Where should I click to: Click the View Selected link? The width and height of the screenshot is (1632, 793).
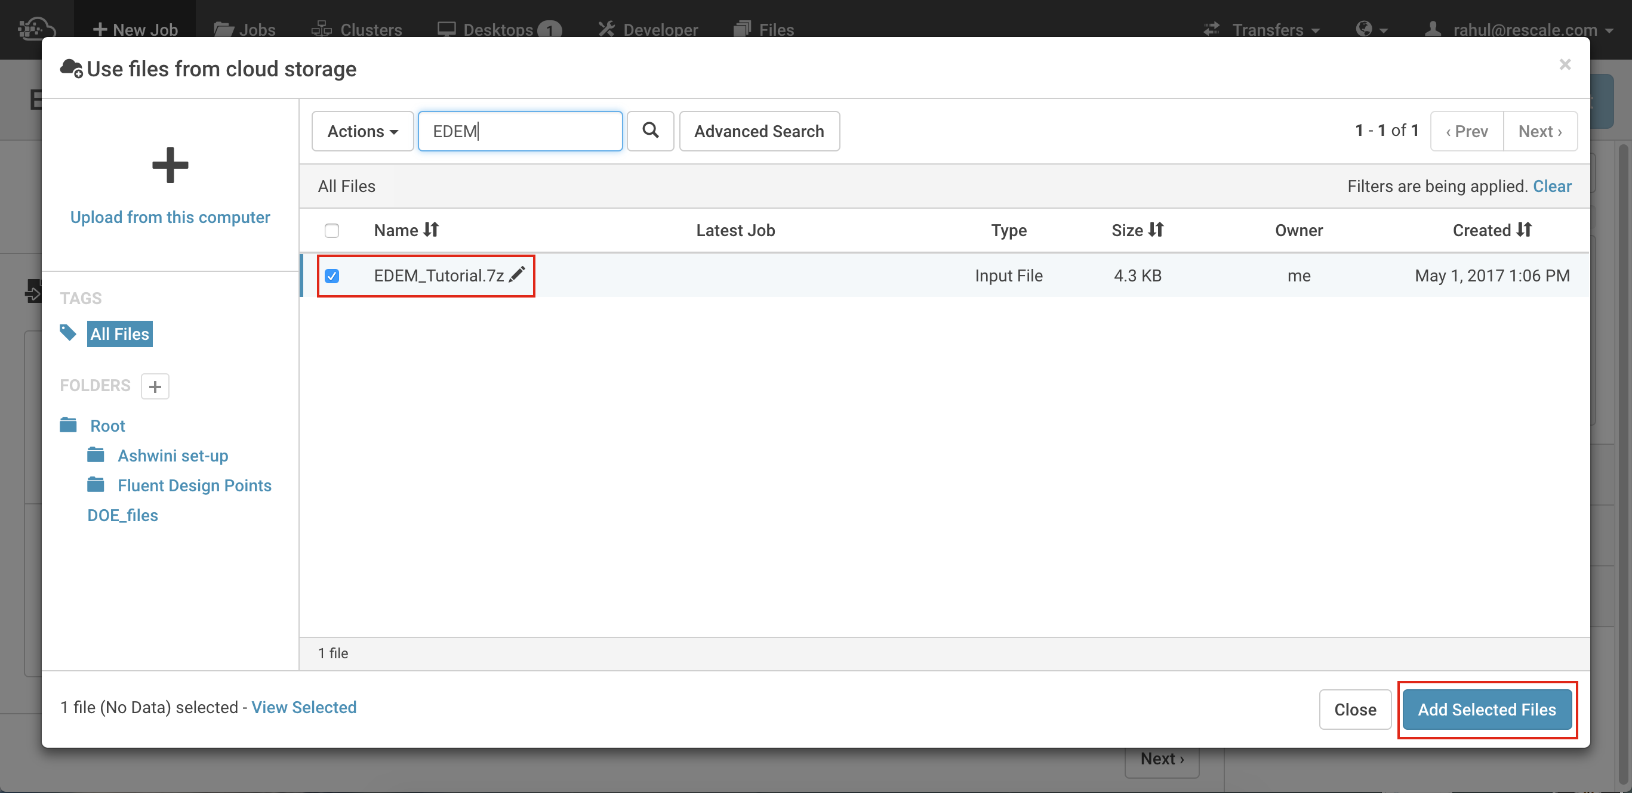click(x=304, y=708)
